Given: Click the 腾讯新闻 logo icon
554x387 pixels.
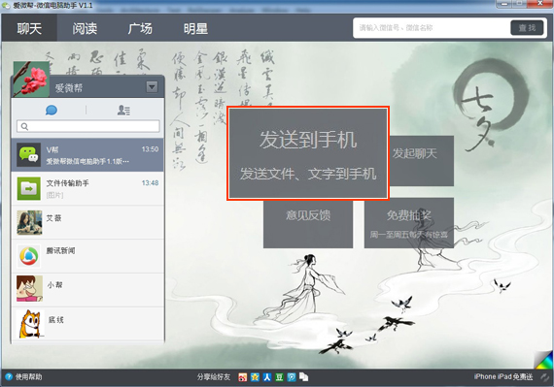Looking at the screenshot, I should (29, 256).
